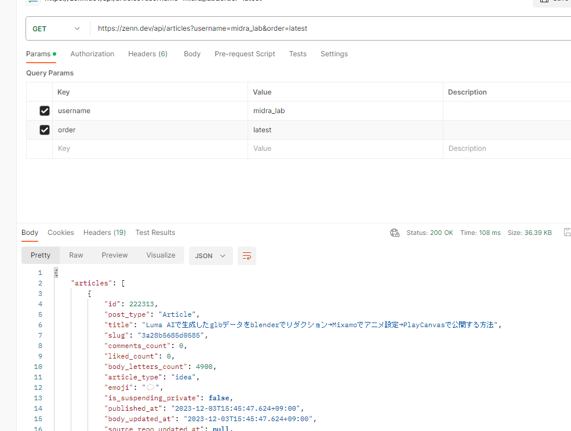Click the Time 108 ms text

point(481,233)
